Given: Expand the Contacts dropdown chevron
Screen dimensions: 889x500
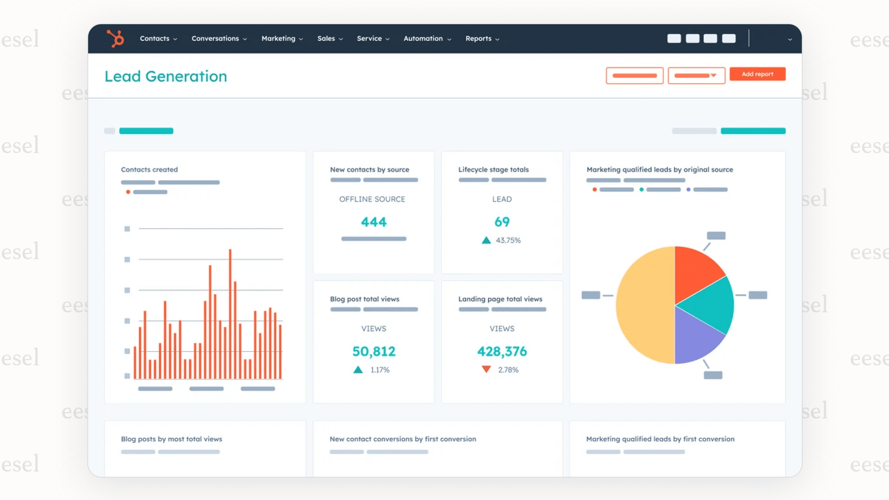Looking at the screenshot, I should (175, 39).
